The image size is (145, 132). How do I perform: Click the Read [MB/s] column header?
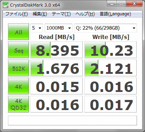[56, 37]
